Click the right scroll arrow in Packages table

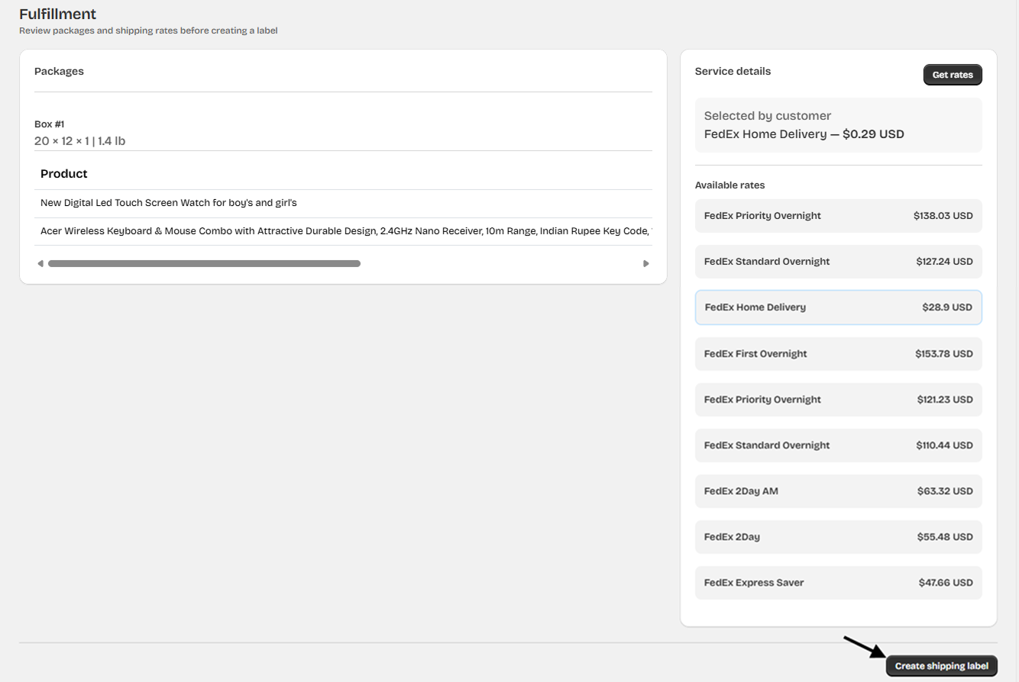tap(645, 264)
